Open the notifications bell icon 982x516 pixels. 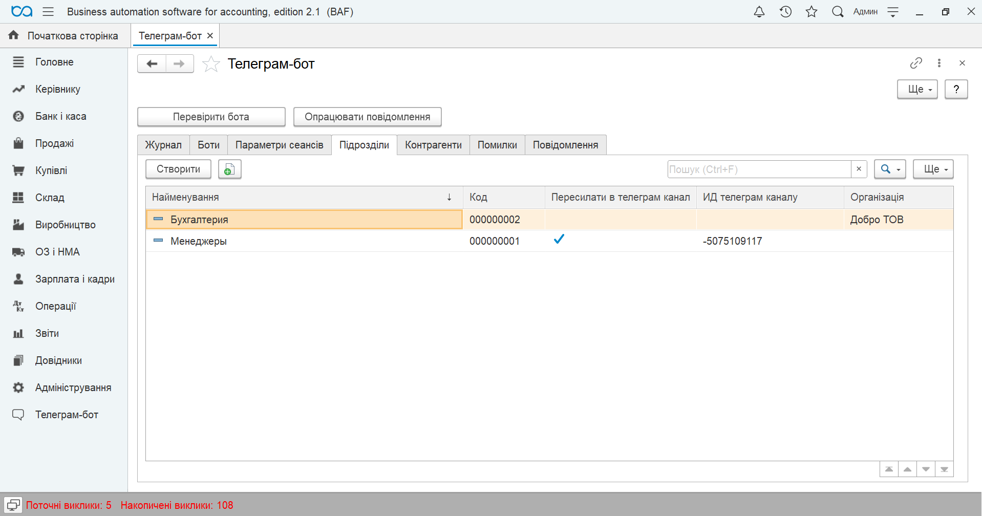759,12
